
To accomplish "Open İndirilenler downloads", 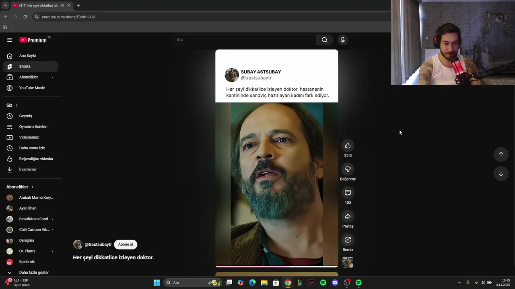I will [x=30, y=169].
